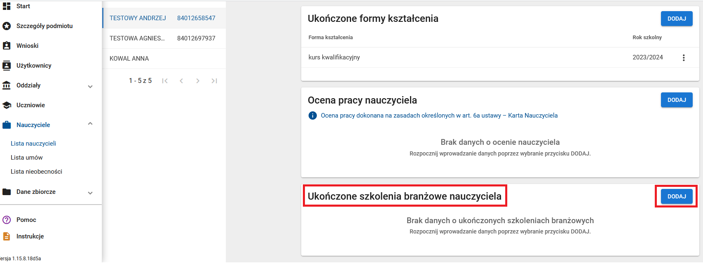Click the Pomoc question mark icon
Image resolution: width=703 pixels, height=264 pixels.
7,219
